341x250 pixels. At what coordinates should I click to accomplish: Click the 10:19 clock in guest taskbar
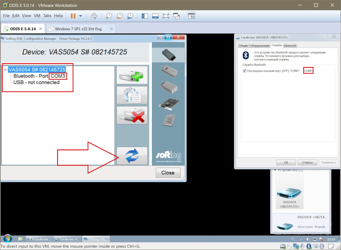tap(331, 239)
